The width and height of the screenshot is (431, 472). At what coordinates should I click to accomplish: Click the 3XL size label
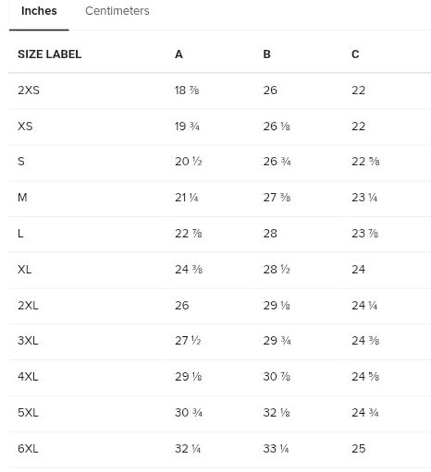(28, 341)
